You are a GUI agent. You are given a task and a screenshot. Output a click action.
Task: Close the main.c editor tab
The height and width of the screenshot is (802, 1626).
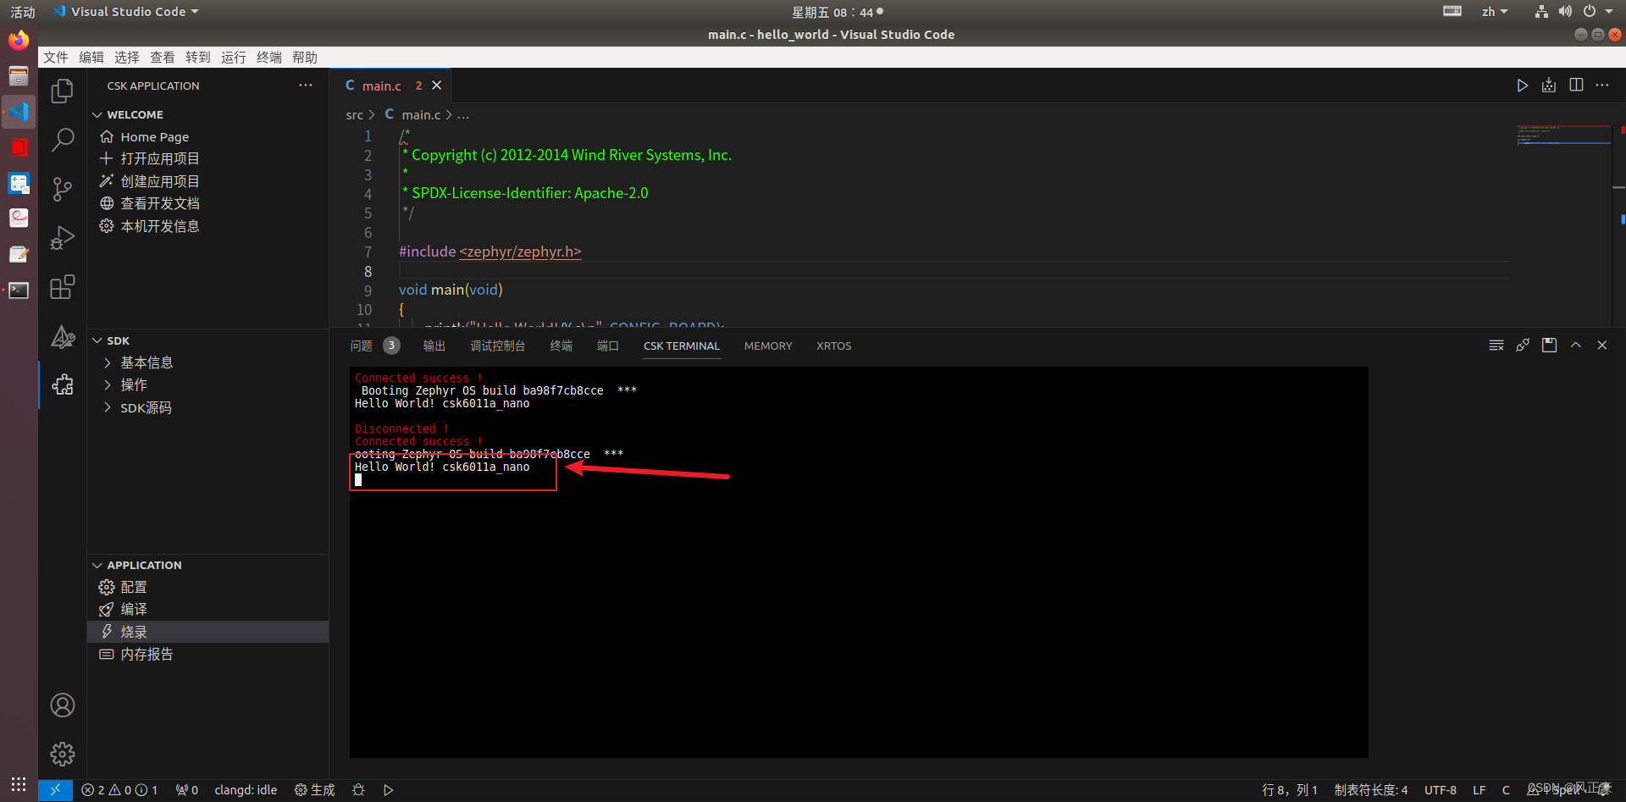[437, 86]
